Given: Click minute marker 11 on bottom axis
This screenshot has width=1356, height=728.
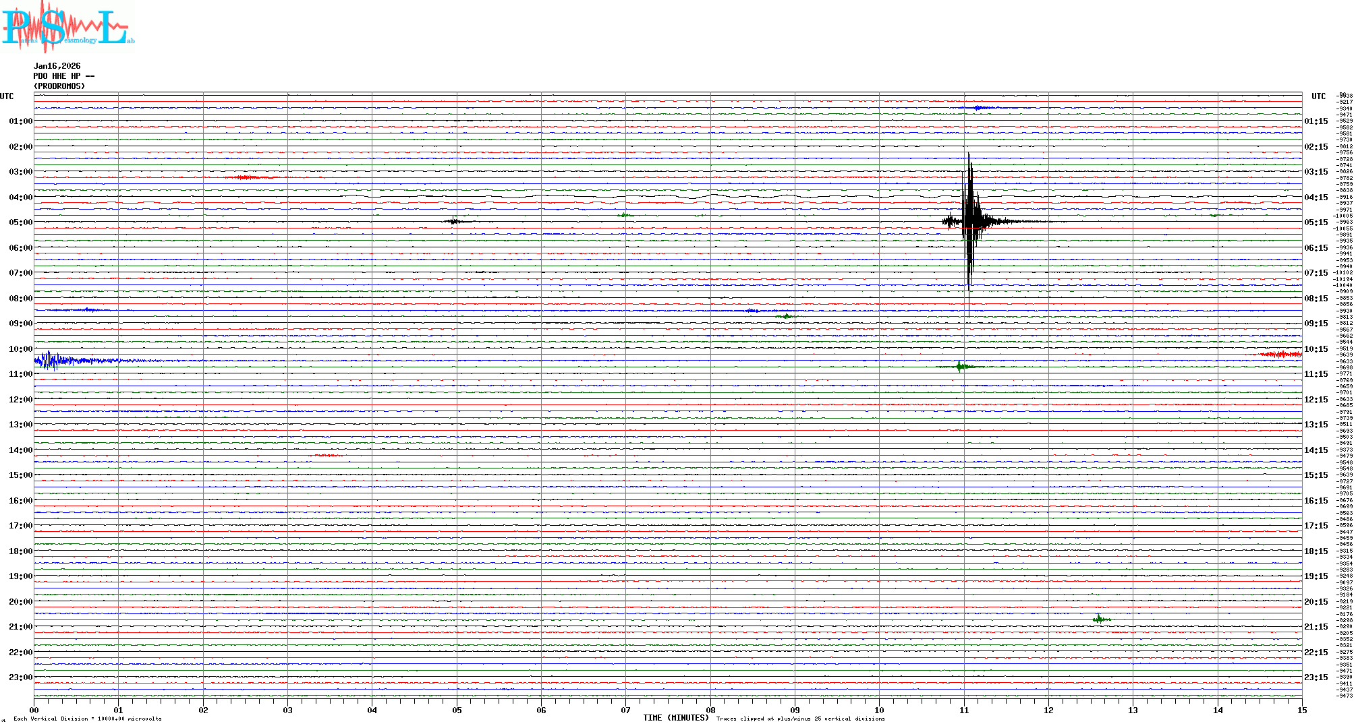Looking at the screenshot, I should (x=964, y=710).
